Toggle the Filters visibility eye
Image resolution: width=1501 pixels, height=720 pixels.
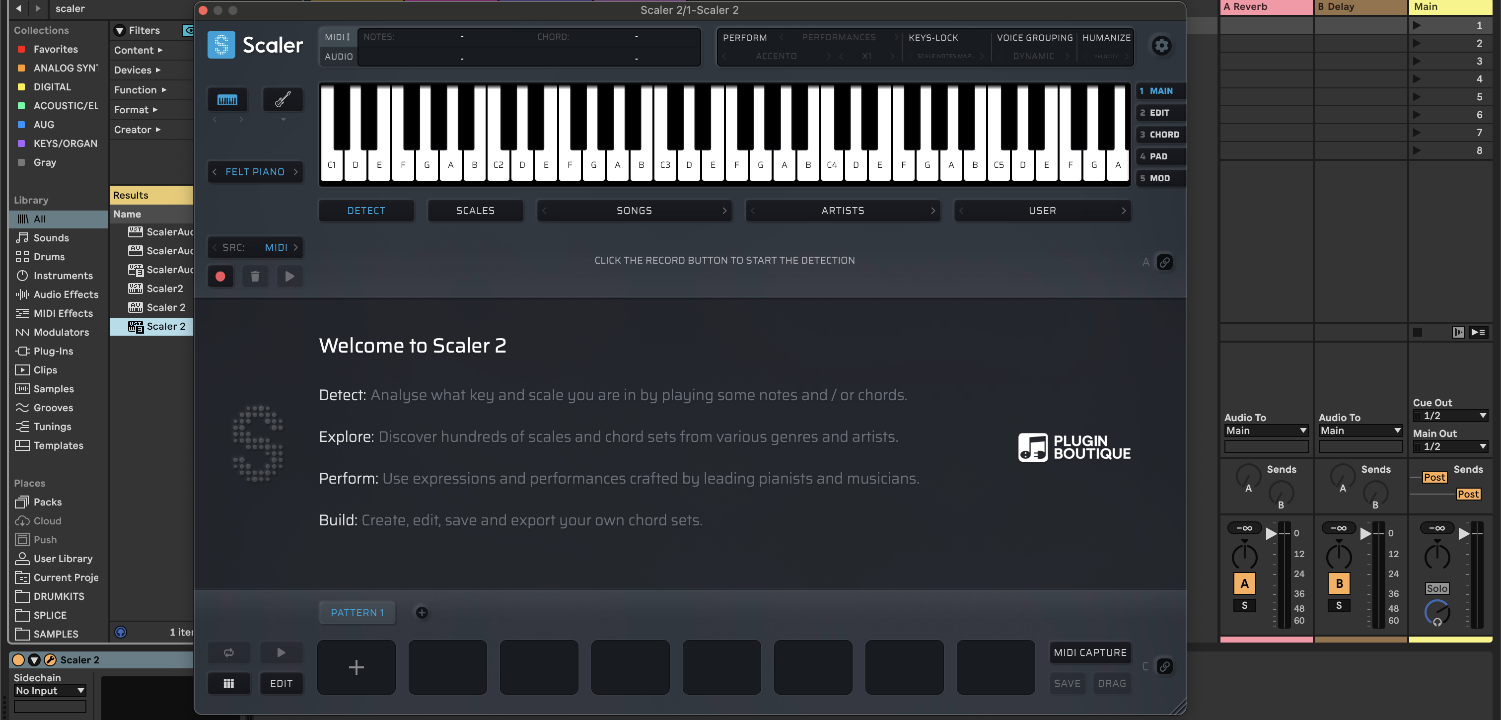point(188,30)
